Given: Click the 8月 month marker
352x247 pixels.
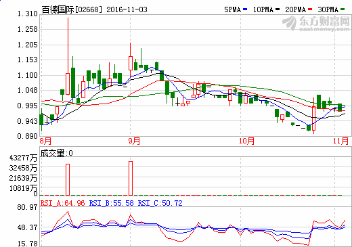Looking at the screenshot, I should [x=45, y=141].
